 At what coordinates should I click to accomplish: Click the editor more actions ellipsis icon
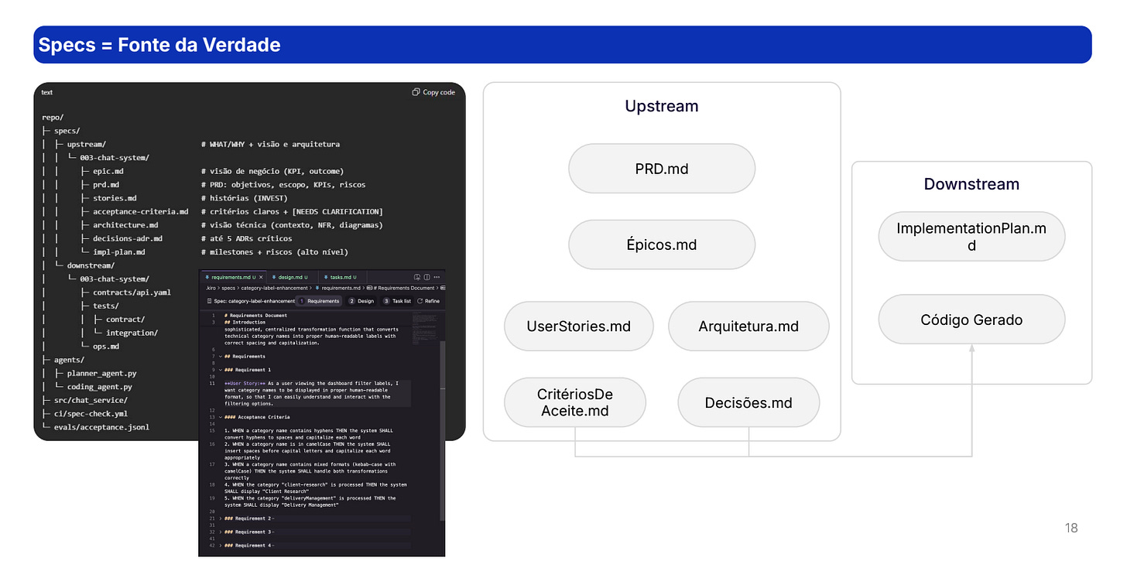(437, 277)
